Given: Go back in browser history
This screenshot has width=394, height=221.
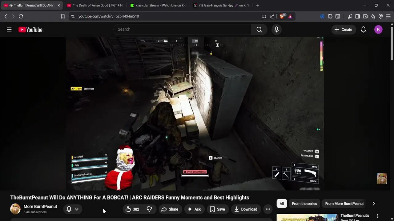Looking at the screenshot, I should coord(6,16).
